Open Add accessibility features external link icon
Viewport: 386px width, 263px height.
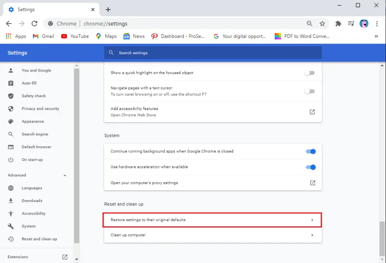click(x=312, y=112)
